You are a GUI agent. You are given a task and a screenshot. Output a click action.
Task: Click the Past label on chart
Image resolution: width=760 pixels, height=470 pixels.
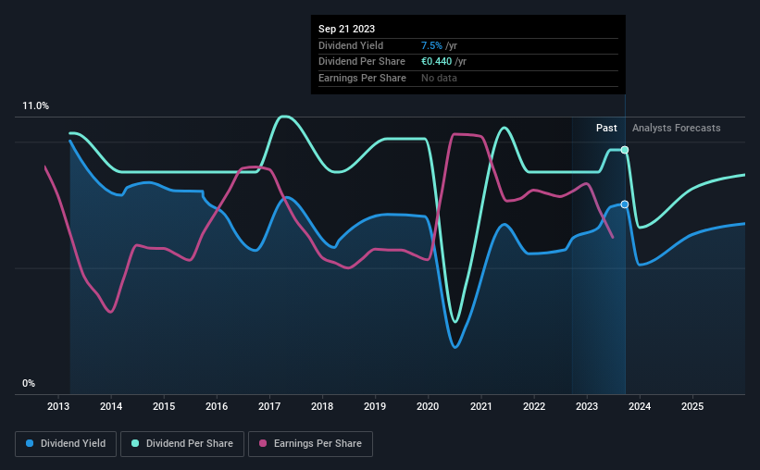(x=606, y=128)
